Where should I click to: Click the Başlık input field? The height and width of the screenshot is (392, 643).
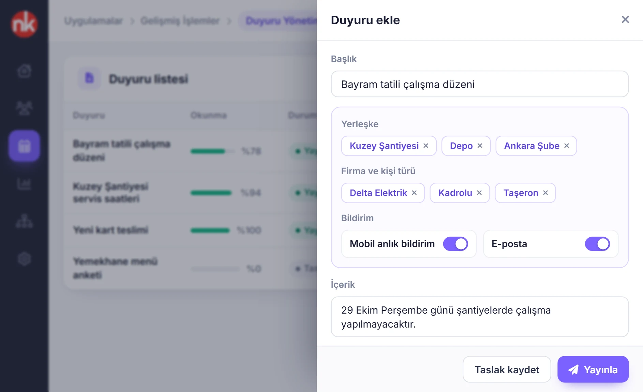pyautogui.click(x=480, y=84)
